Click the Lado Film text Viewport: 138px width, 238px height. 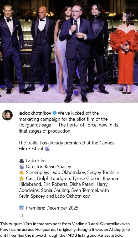click(x=36, y=161)
